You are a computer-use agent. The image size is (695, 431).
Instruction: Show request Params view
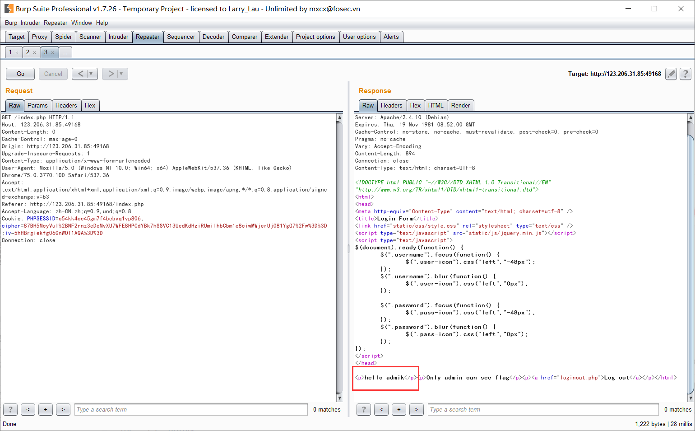coord(37,105)
